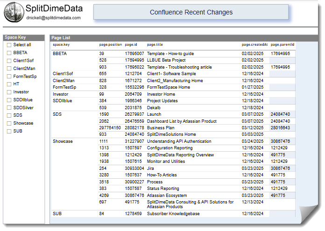Select the FormTestSpace Home title
325x231 pixels.
169,87
